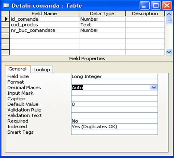Switch to the Lookup tab
The width and height of the screenshot is (174, 158).
click(x=42, y=70)
